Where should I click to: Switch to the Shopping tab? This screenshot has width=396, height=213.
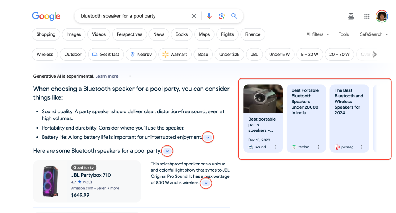pyautogui.click(x=46, y=34)
